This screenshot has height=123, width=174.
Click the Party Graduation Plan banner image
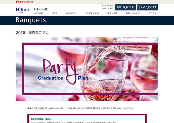pyautogui.click(x=87, y=69)
